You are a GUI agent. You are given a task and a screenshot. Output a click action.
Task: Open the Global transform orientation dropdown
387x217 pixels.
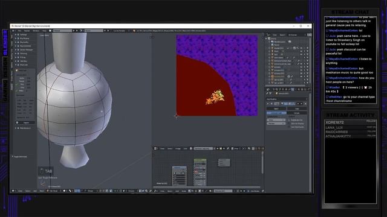(x=91, y=190)
